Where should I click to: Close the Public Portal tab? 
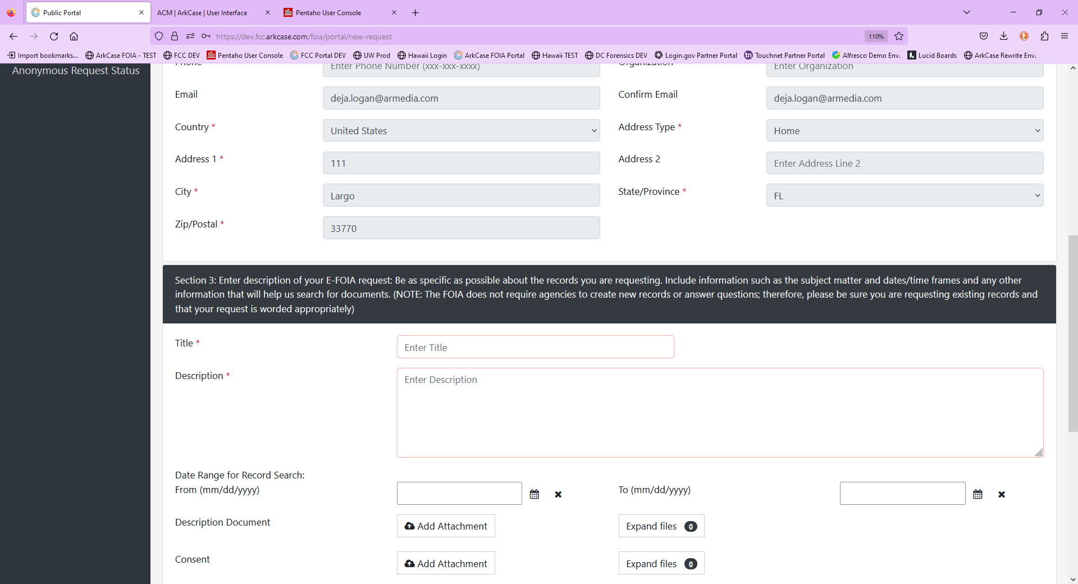click(x=141, y=12)
